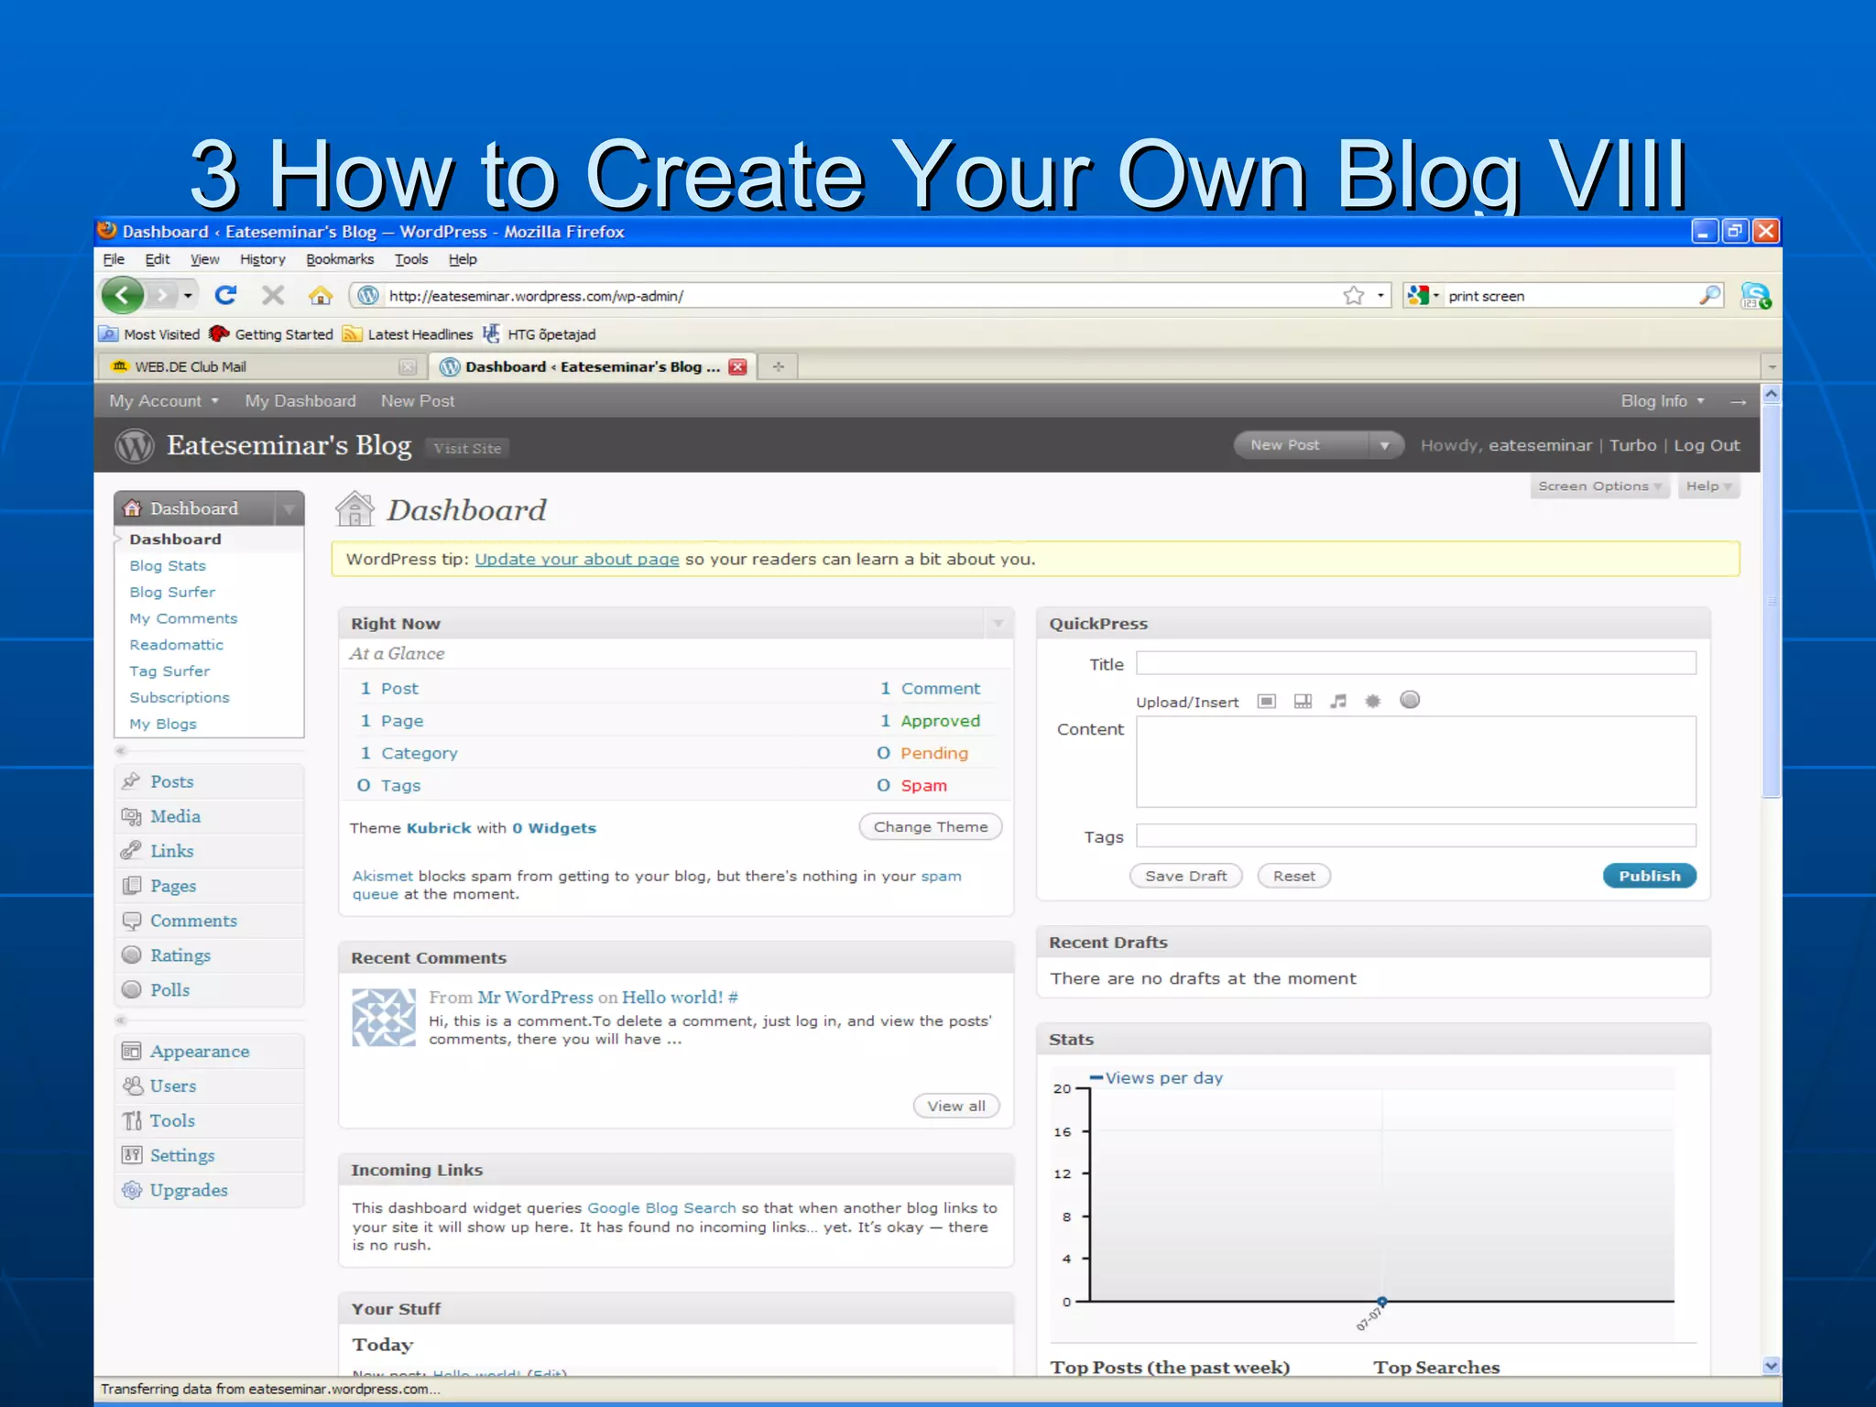1876x1407 pixels.
Task: Open the Settings section in sidebar
Action: [209, 1156]
